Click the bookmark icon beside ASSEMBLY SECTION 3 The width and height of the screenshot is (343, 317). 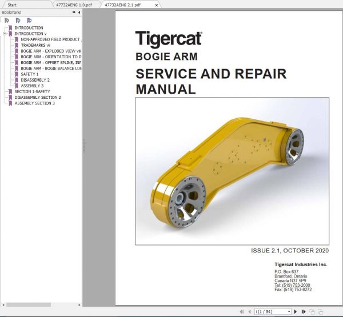10,103
